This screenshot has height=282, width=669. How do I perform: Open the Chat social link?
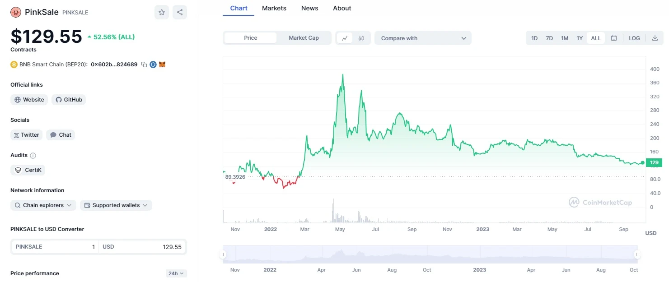(61, 135)
